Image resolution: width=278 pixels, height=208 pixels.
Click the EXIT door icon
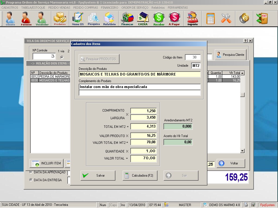(262, 18)
